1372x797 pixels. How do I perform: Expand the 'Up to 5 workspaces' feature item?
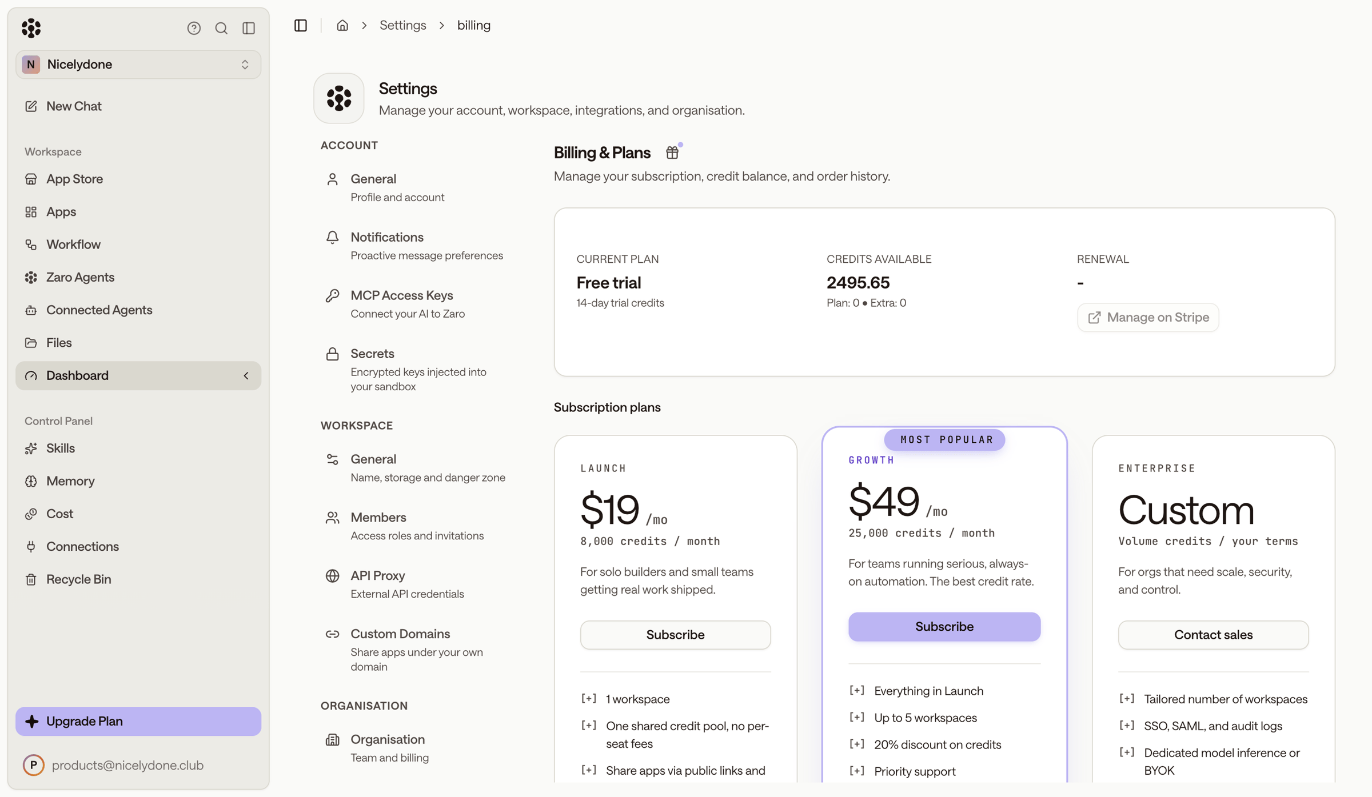(x=856, y=717)
